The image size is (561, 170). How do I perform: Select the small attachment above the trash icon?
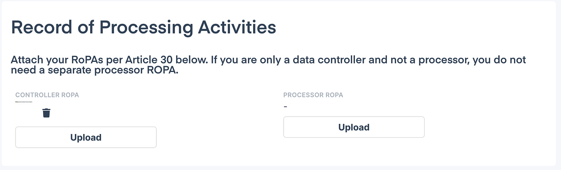[24, 102]
